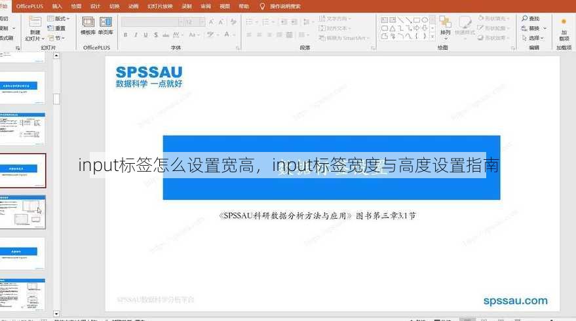Open the Select (选择) dropdown
Image resolution: width=576 pixels, height=321 pixels.
[533, 38]
